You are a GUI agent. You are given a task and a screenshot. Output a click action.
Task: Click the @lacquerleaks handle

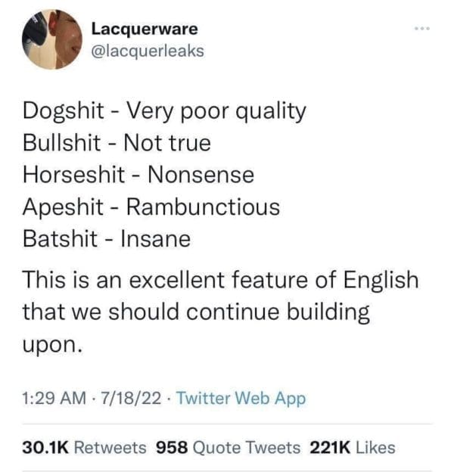coord(148,51)
